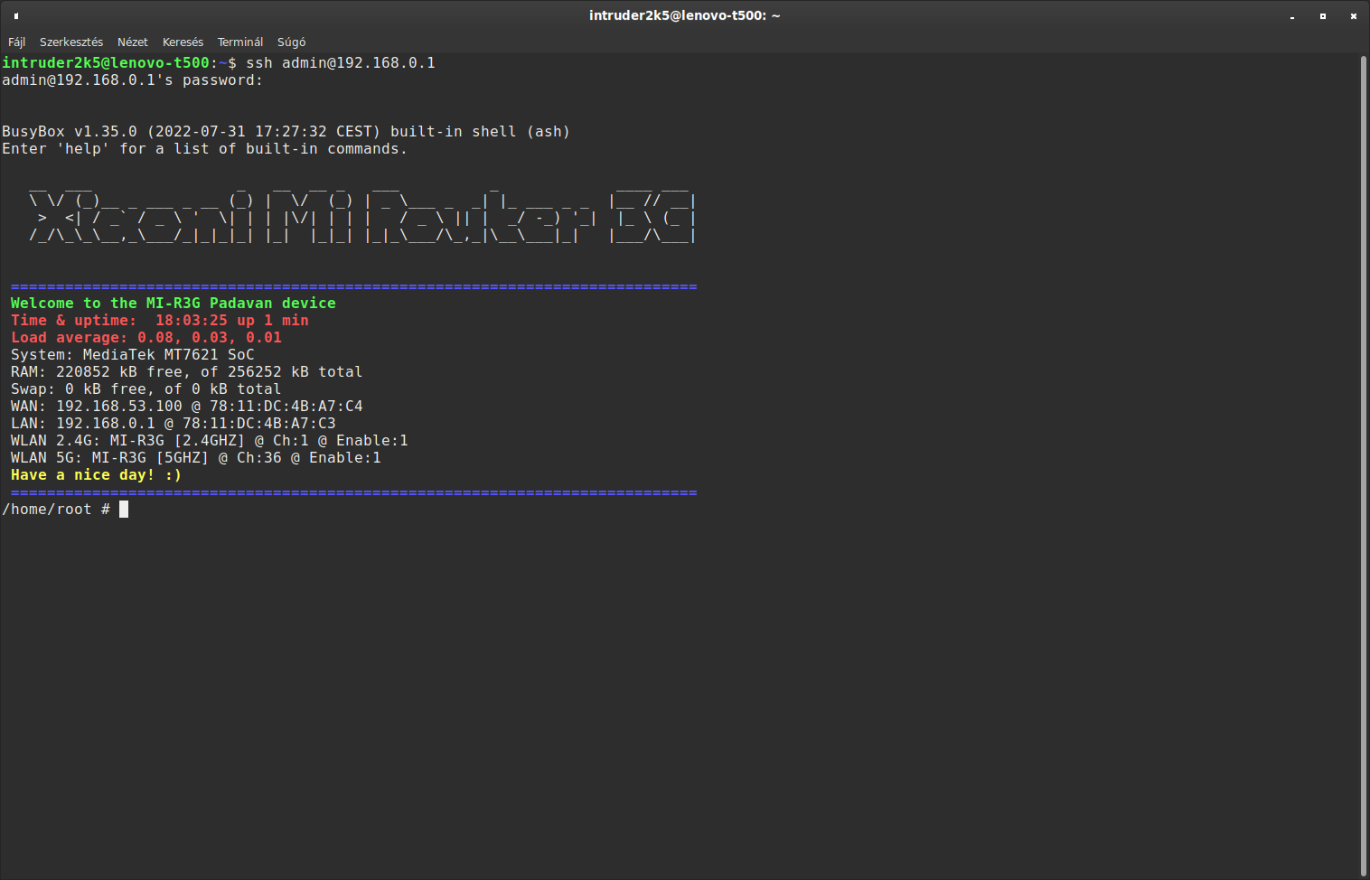This screenshot has width=1370, height=880.
Task: Open the Keresés menu
Action: [183, 42]
